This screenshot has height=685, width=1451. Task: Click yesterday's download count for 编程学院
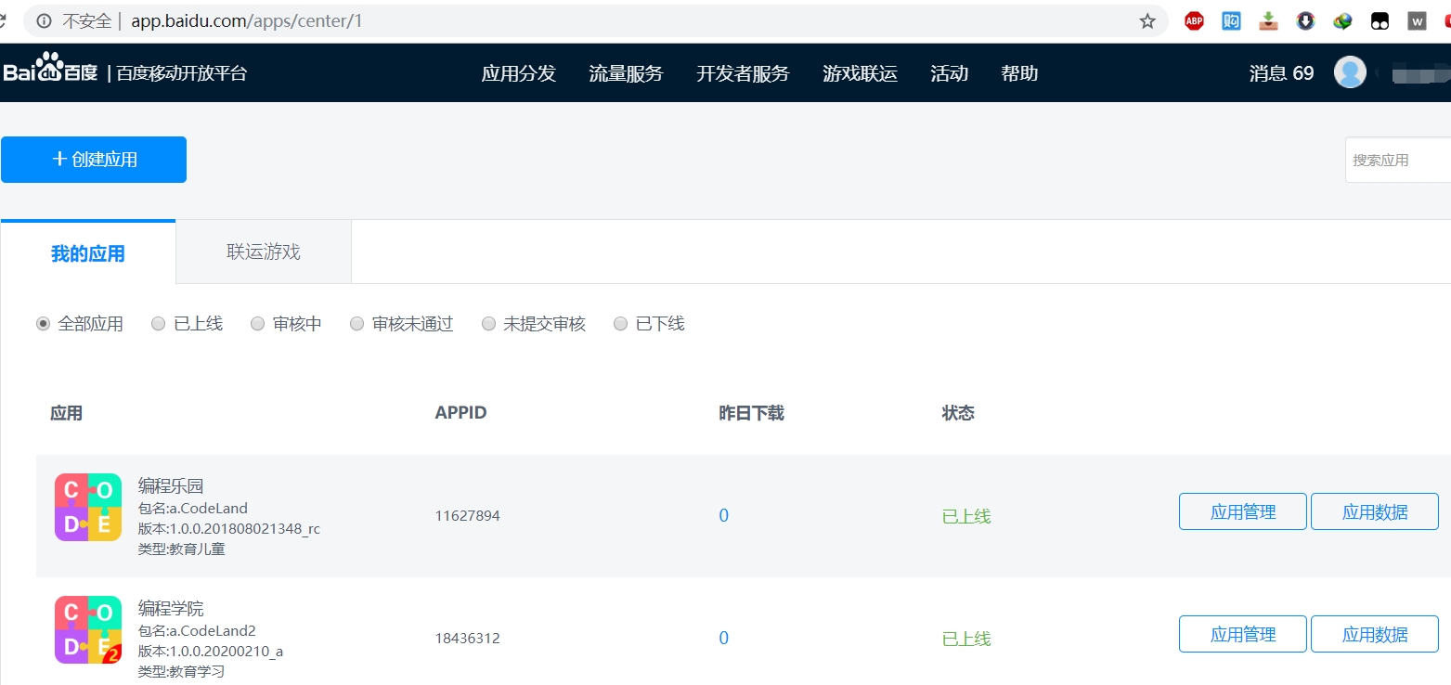tap(724, 638)
